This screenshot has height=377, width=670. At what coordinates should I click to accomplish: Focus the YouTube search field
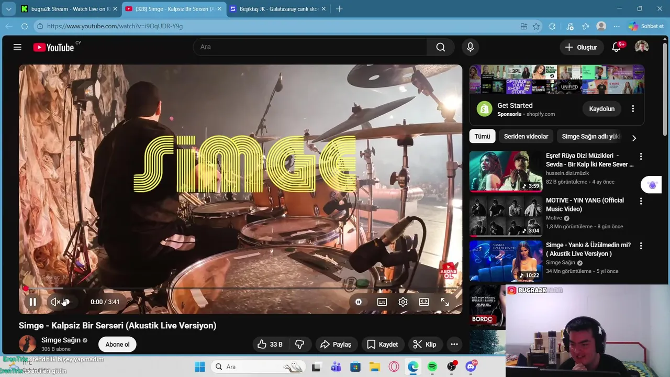[x=310, y=47]
